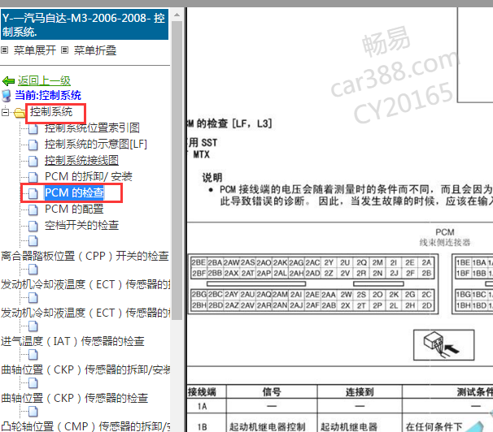Click page icon above 曲轴位置（CKP）传感器的检查 entry
Viewport: 493px width, 432px height.
click(33, 383)
